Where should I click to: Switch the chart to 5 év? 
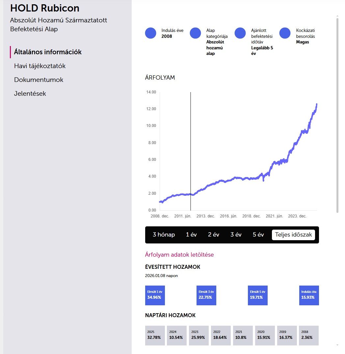coord(258,235)
